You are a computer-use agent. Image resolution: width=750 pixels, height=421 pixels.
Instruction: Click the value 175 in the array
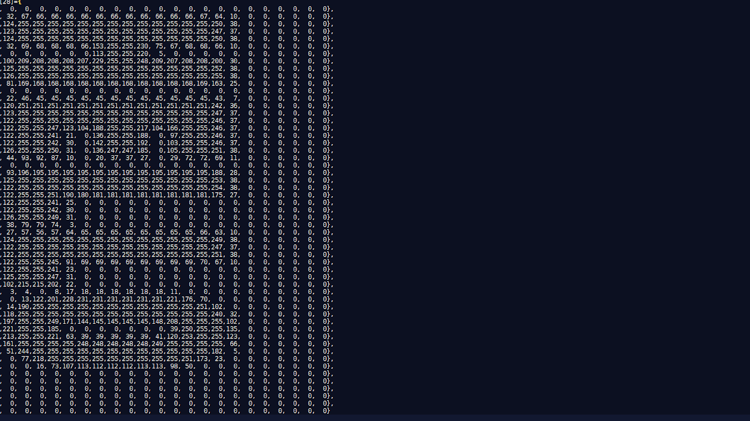point(217,195)
